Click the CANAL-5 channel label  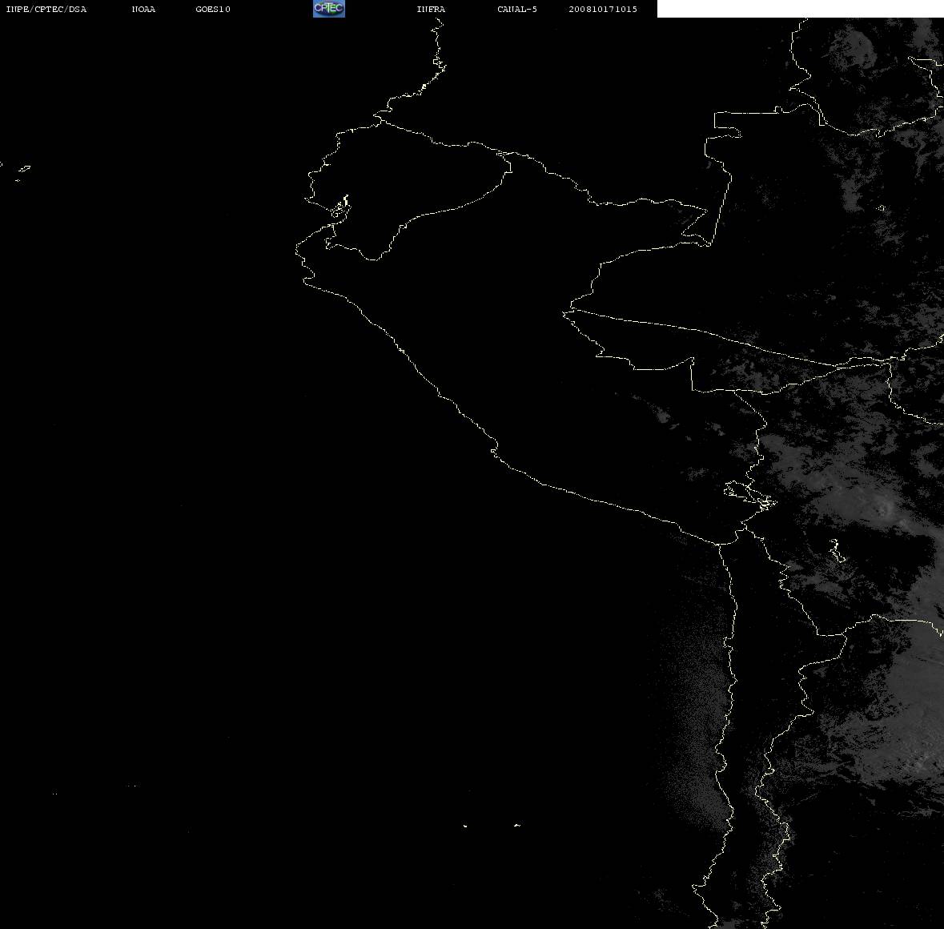pyautogui.click(x=516, y=9)
